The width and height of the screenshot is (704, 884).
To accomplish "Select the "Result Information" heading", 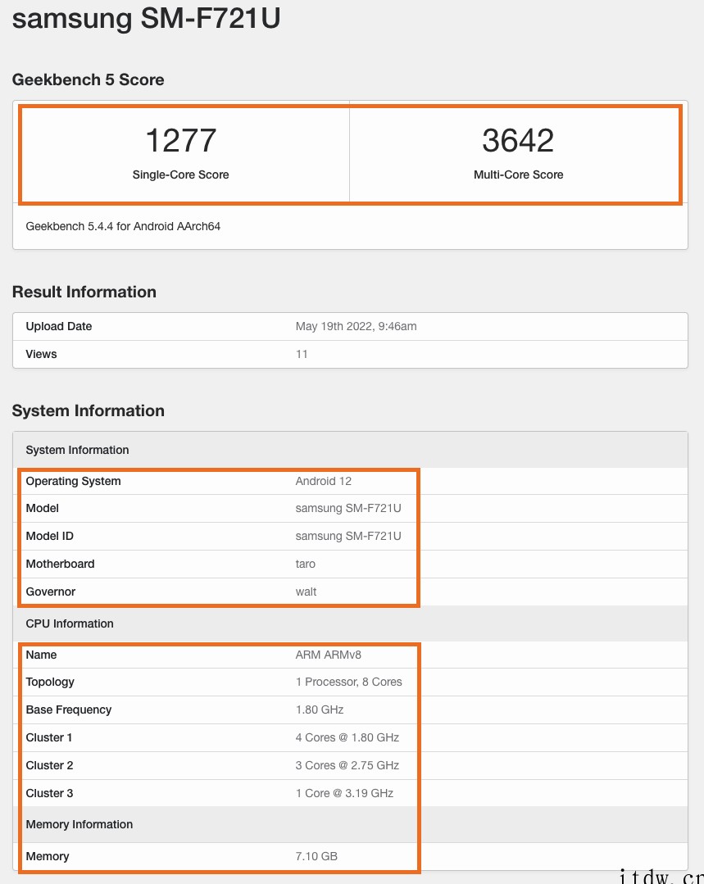I will (x=84, y=292).
